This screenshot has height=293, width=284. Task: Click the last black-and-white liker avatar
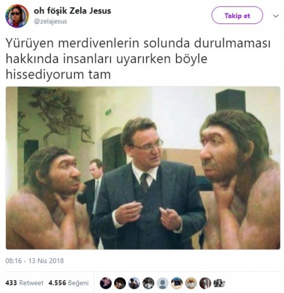220,283
